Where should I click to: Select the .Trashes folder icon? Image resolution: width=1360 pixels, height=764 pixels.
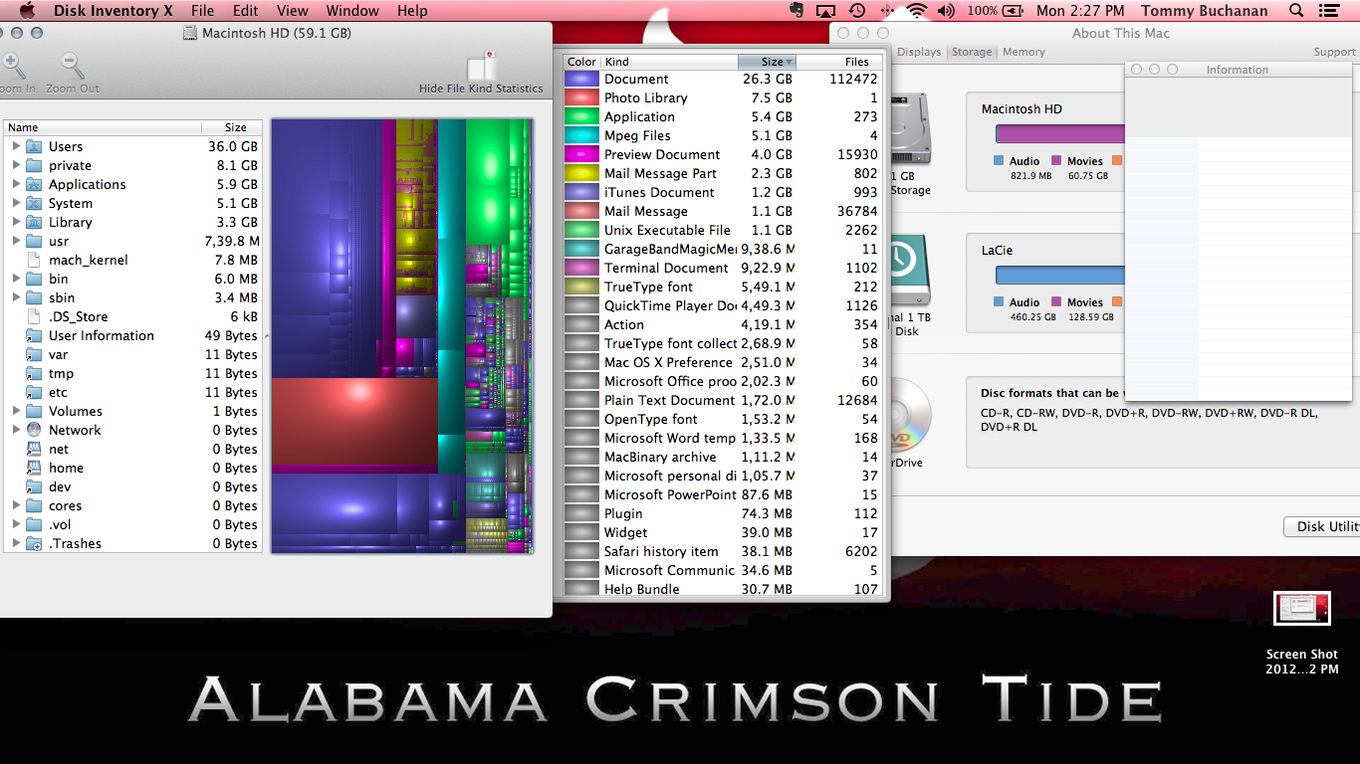34,543
